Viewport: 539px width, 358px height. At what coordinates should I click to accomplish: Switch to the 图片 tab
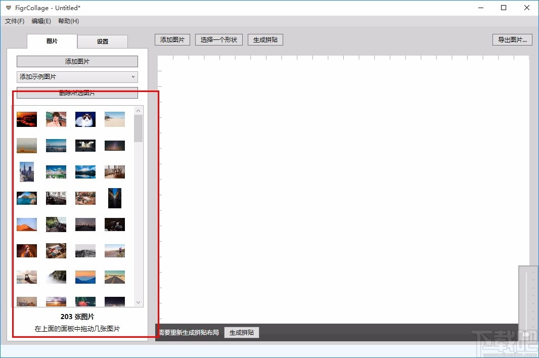pyautogui.click(x=52, y=41)
